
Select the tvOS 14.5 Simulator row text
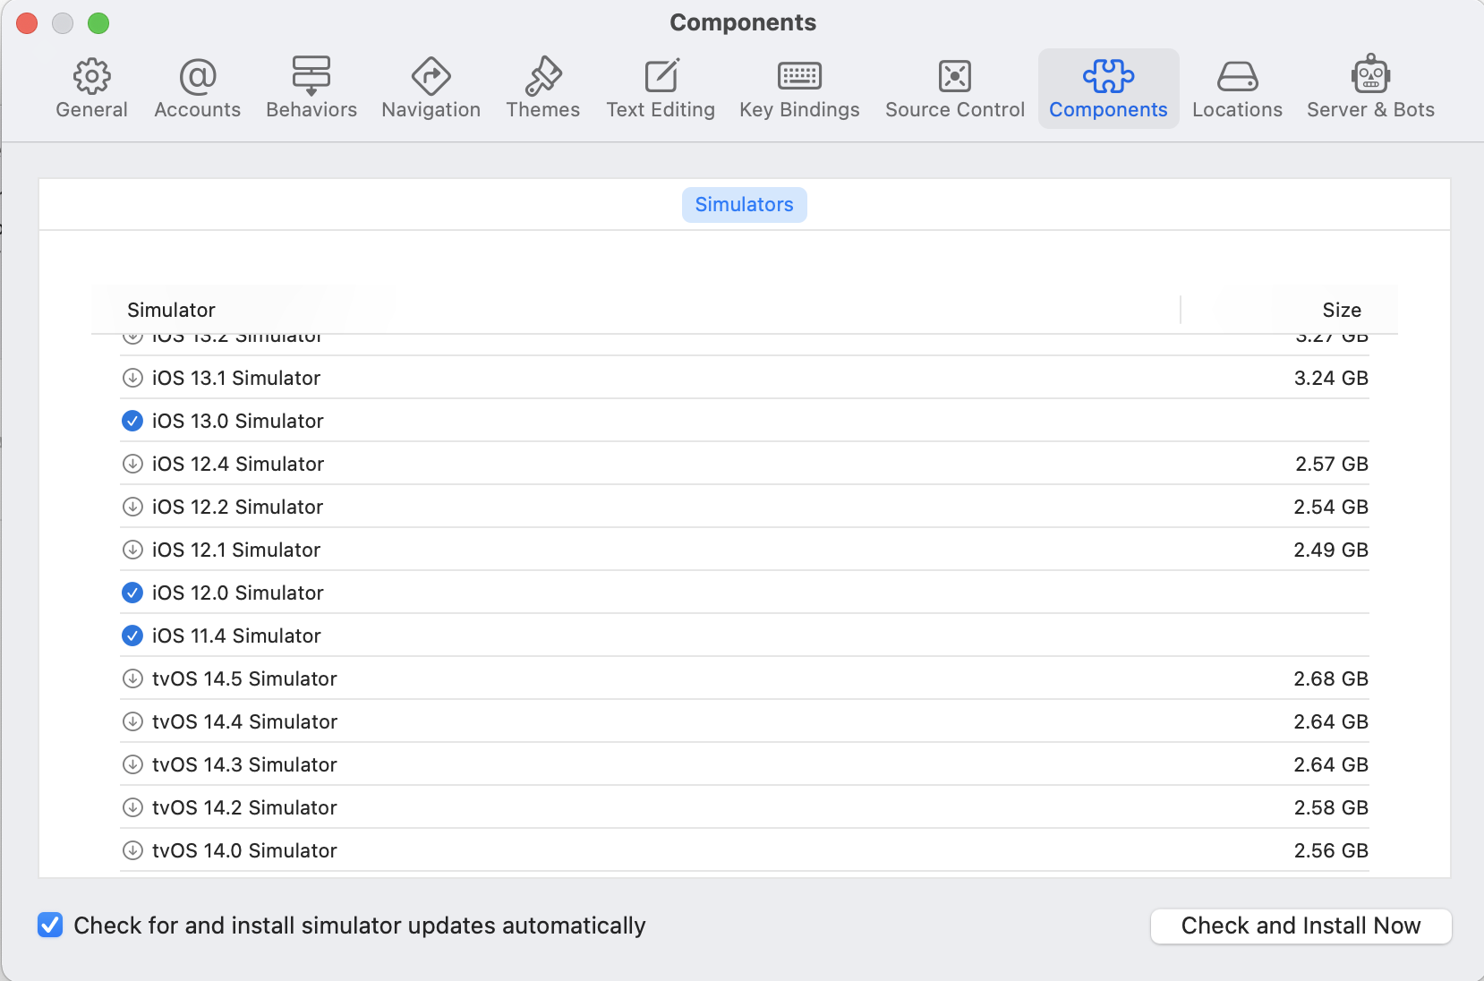(244, 678)
